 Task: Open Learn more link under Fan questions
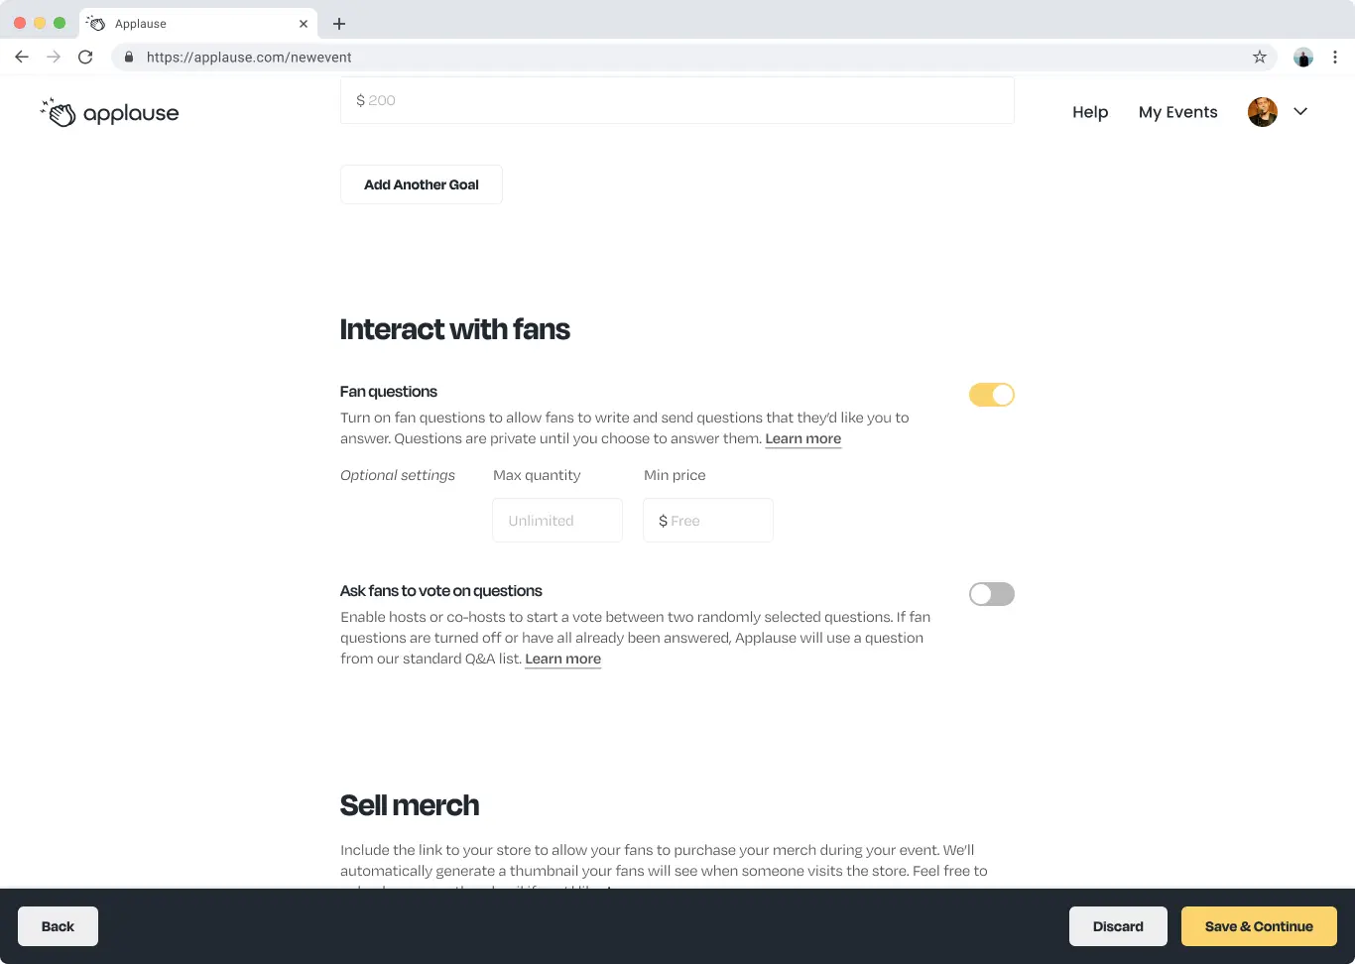coord(802,438)
